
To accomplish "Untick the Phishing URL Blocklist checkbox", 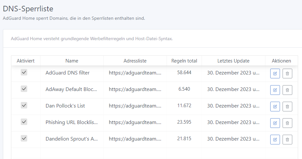I will click(24, 122).
